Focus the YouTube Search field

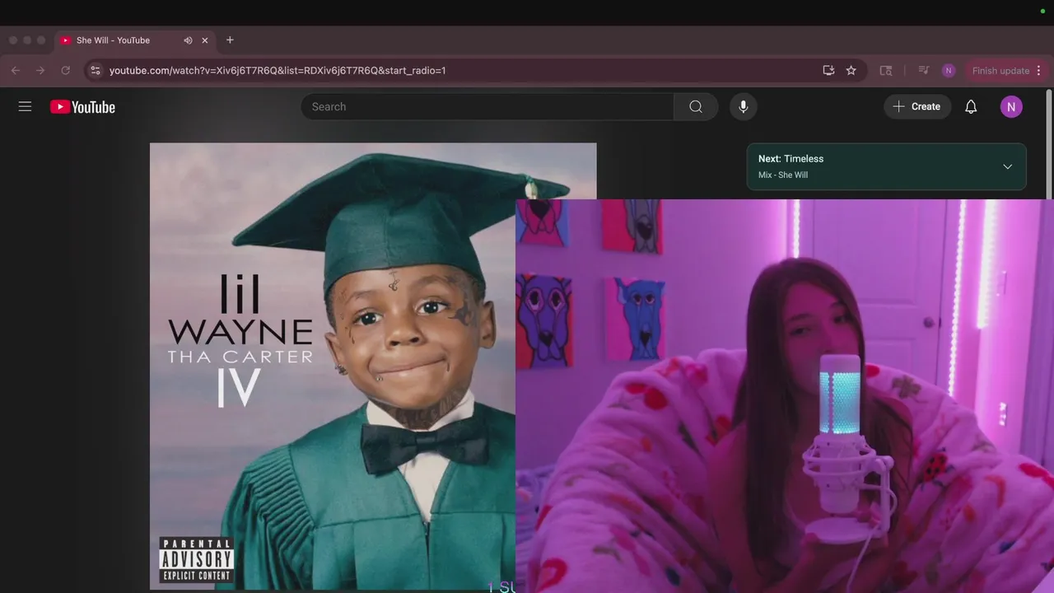487,106
